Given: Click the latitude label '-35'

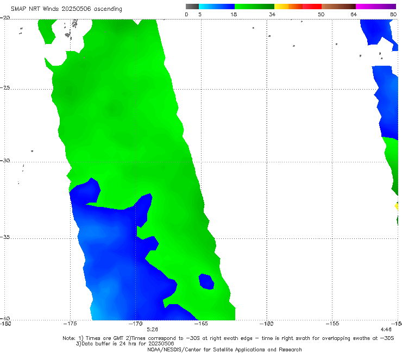Looking at the screenshot, I should pyautogui.click(x=5, y=237).
